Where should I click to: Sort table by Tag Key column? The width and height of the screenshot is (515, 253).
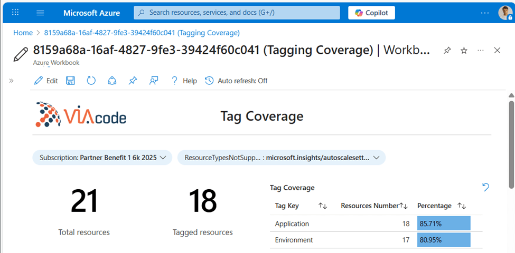pyautogui.click(x=323, y=206)
